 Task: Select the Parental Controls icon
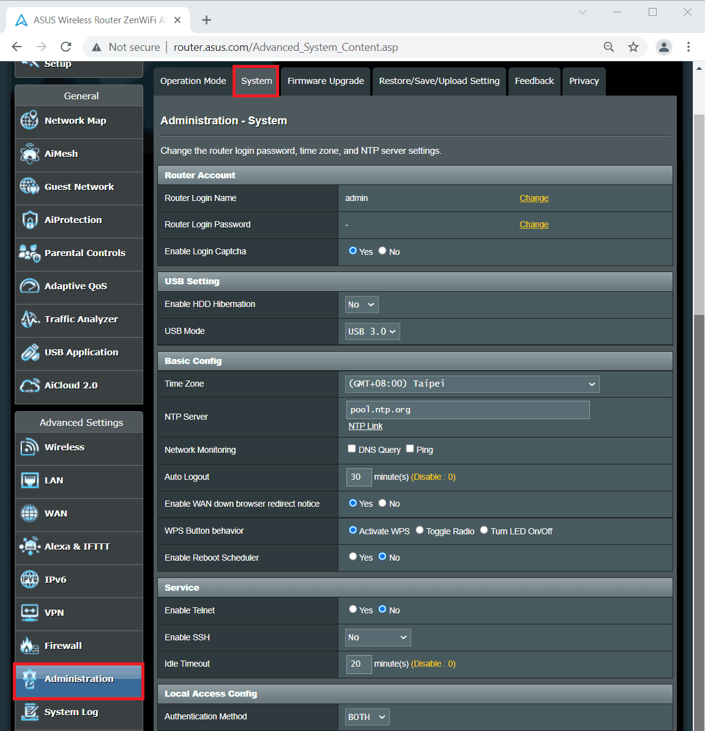[29, 253]
